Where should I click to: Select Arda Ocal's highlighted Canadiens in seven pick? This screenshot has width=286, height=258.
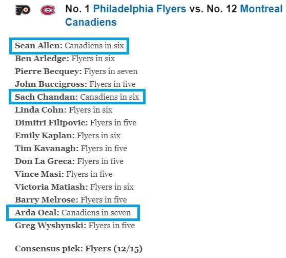[x=73, y=213]
